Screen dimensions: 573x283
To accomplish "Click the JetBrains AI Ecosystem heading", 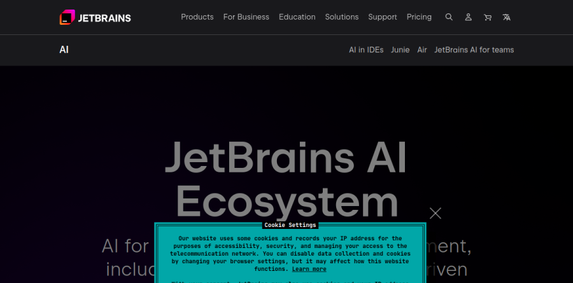I will [286, 179].
